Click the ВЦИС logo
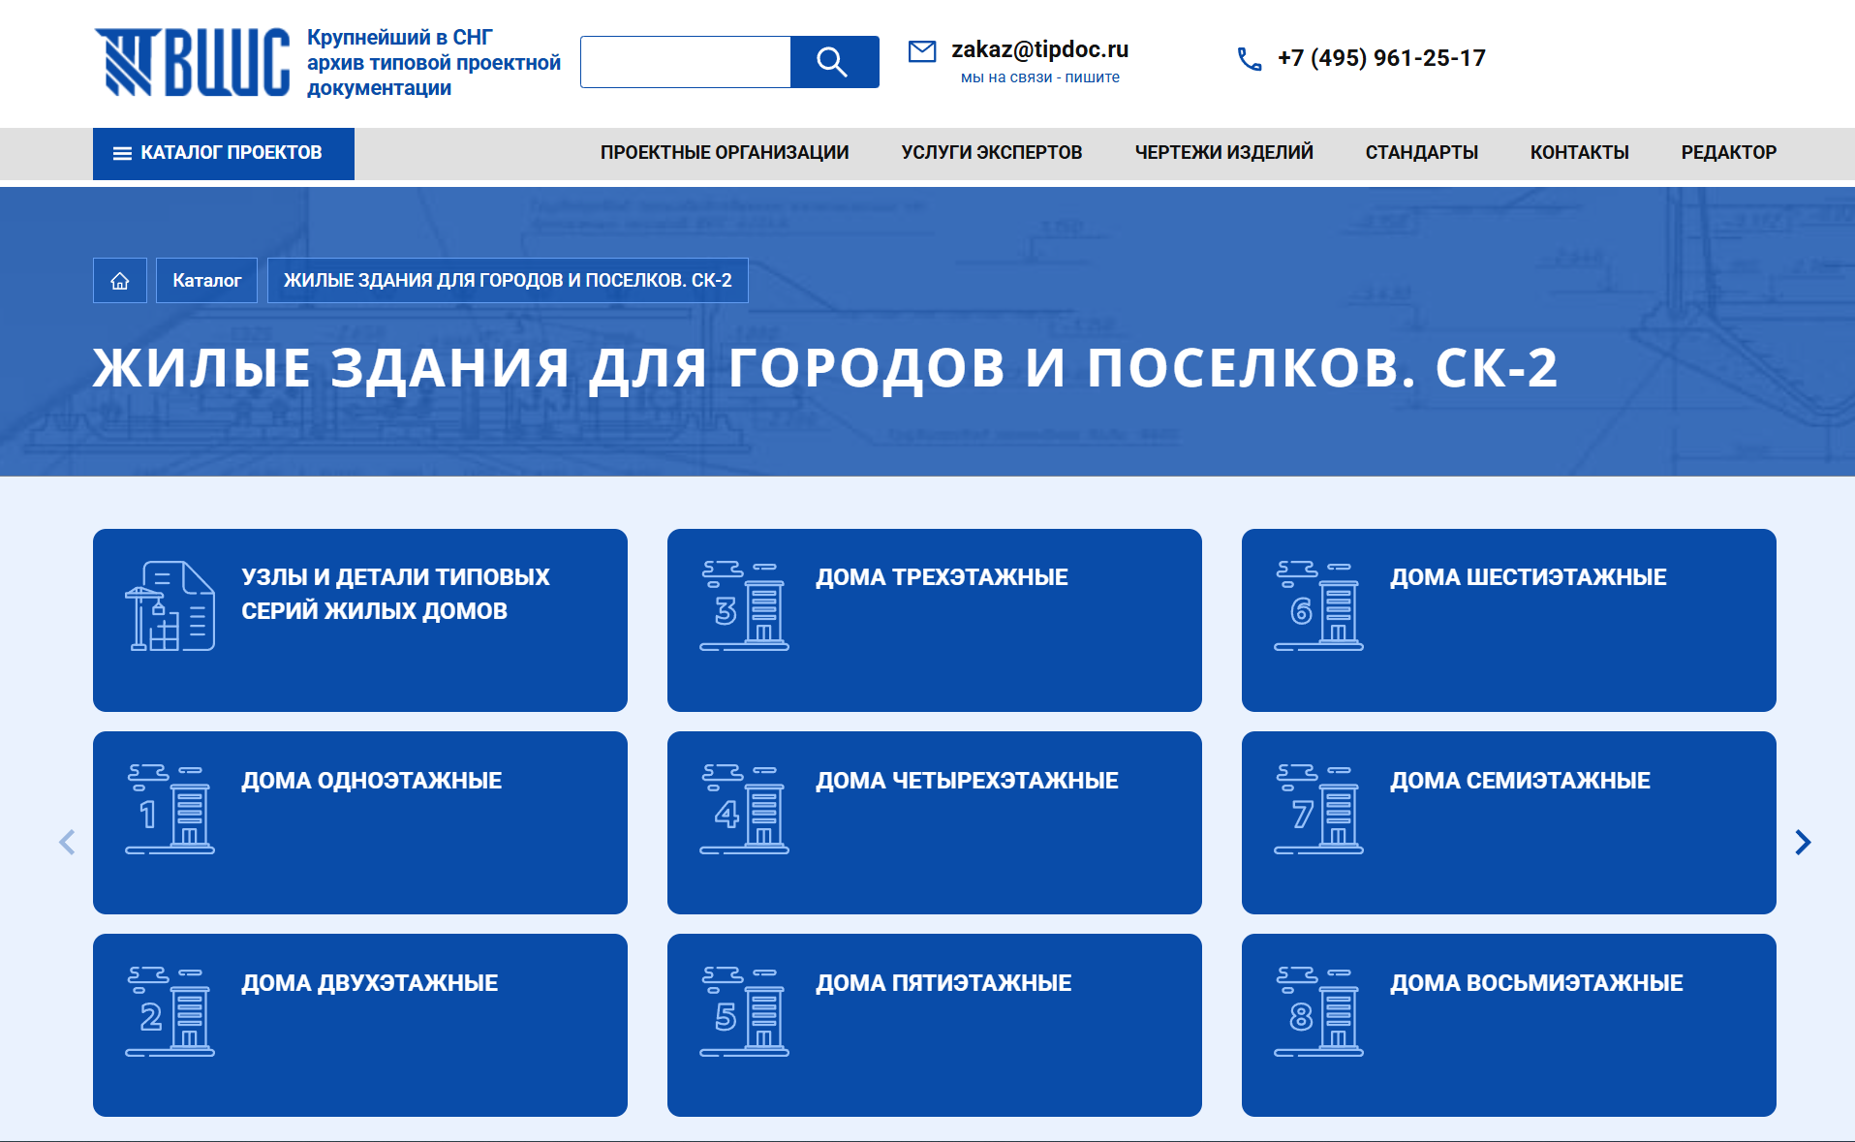1855x1142 pixels. (x=192, y=63)
